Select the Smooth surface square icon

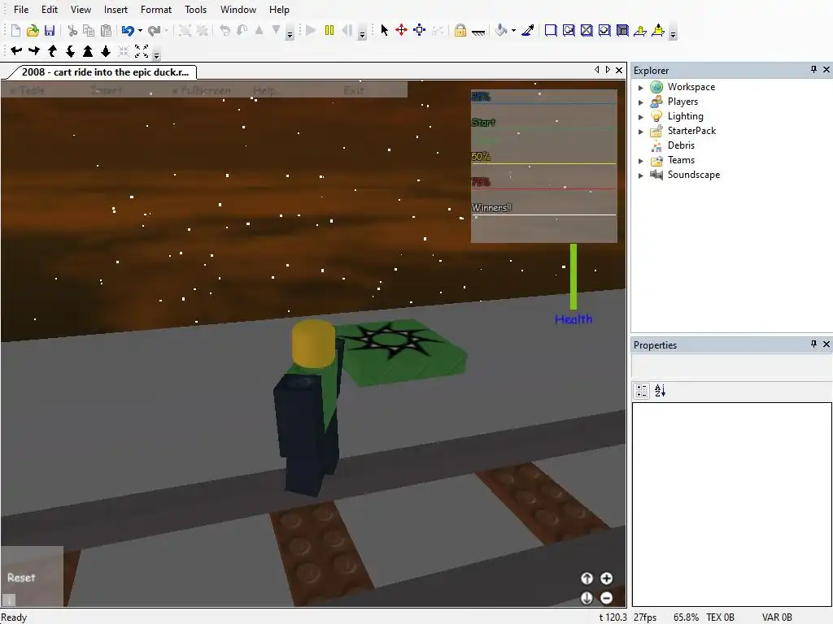[551, 30]
